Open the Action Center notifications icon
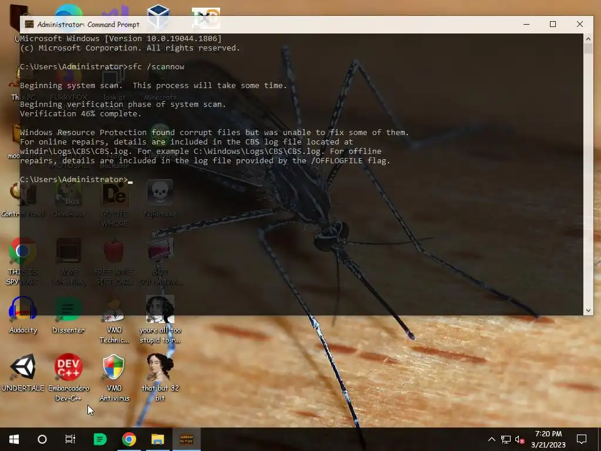 coord(582,439)
